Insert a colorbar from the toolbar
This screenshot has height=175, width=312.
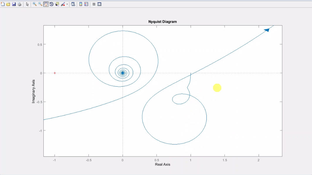pos(81,4)
